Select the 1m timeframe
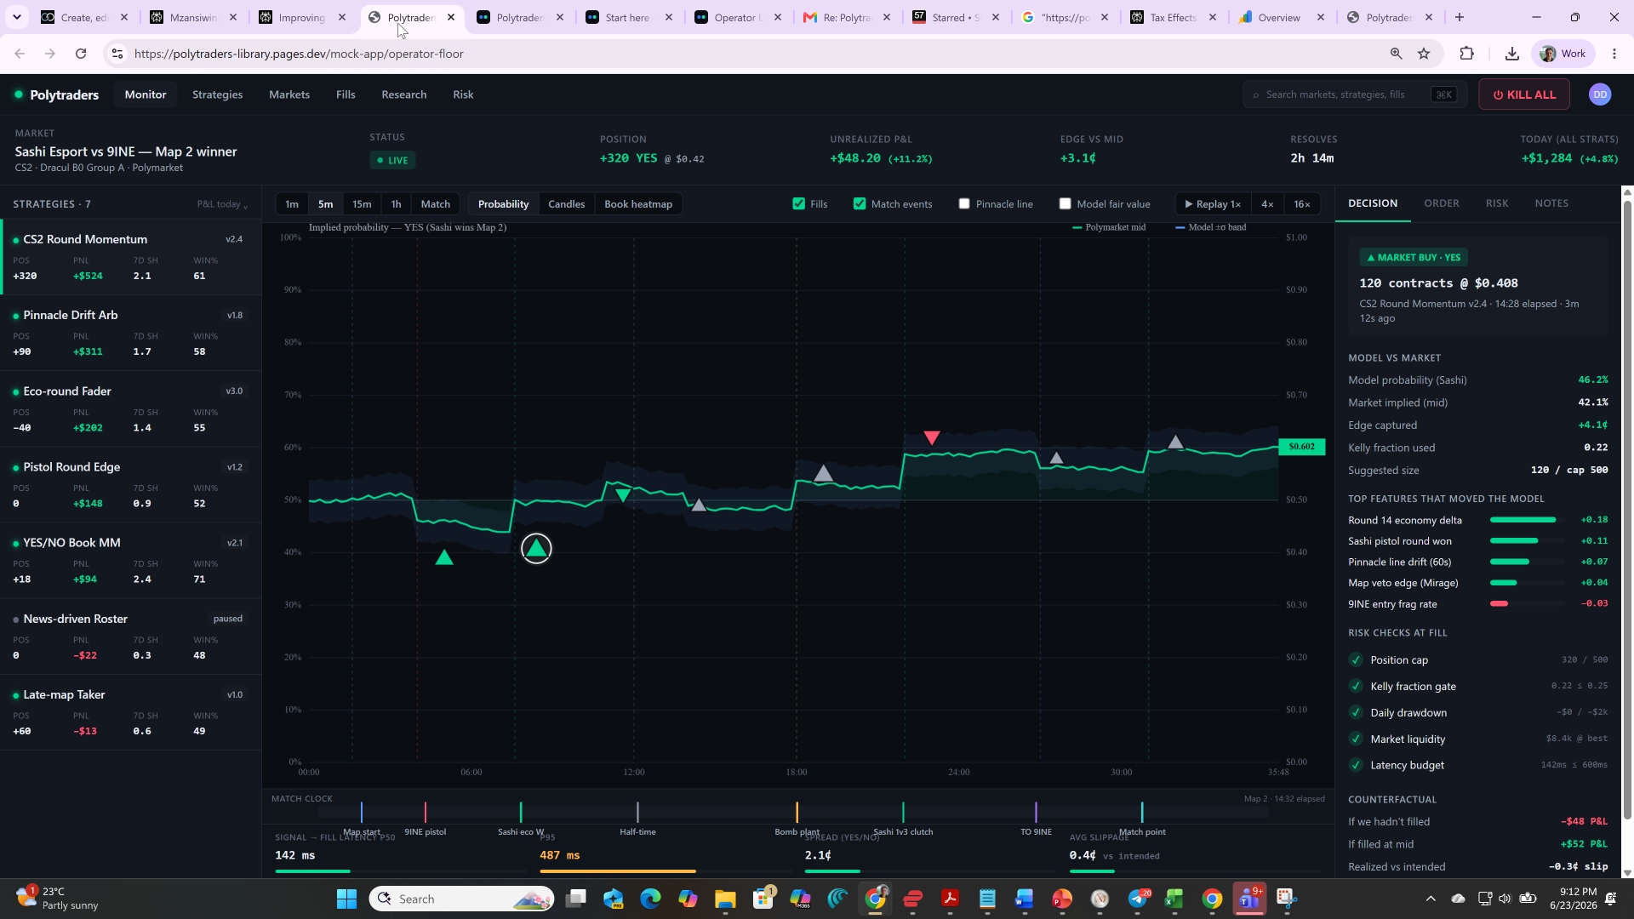This screenshot has height=919, width=1634. point(292,204)
